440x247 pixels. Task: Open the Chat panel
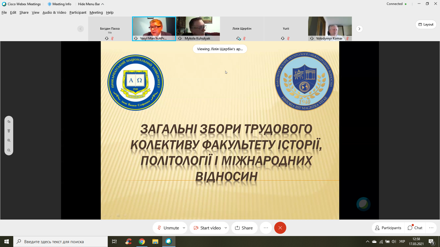[x=415, y=228]
